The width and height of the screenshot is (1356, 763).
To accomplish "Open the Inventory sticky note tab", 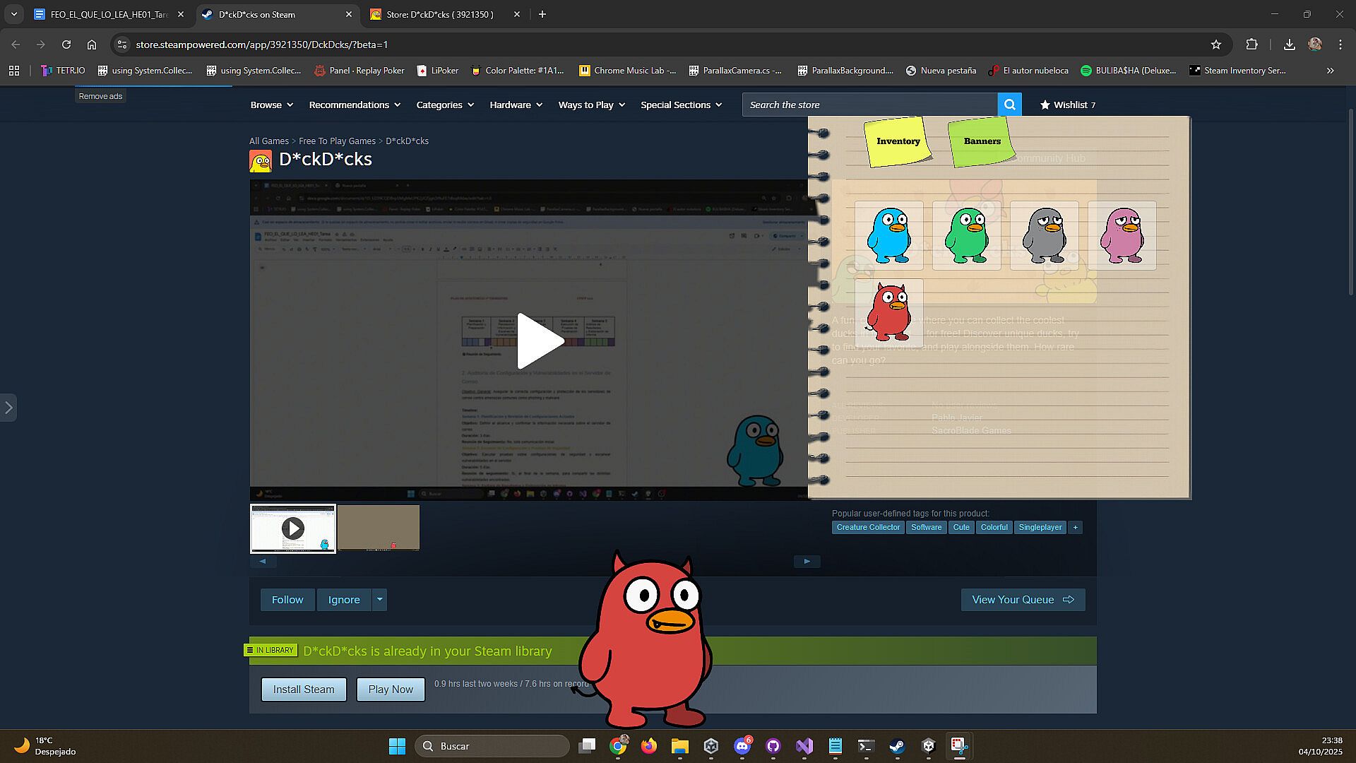I will [898, 141].
